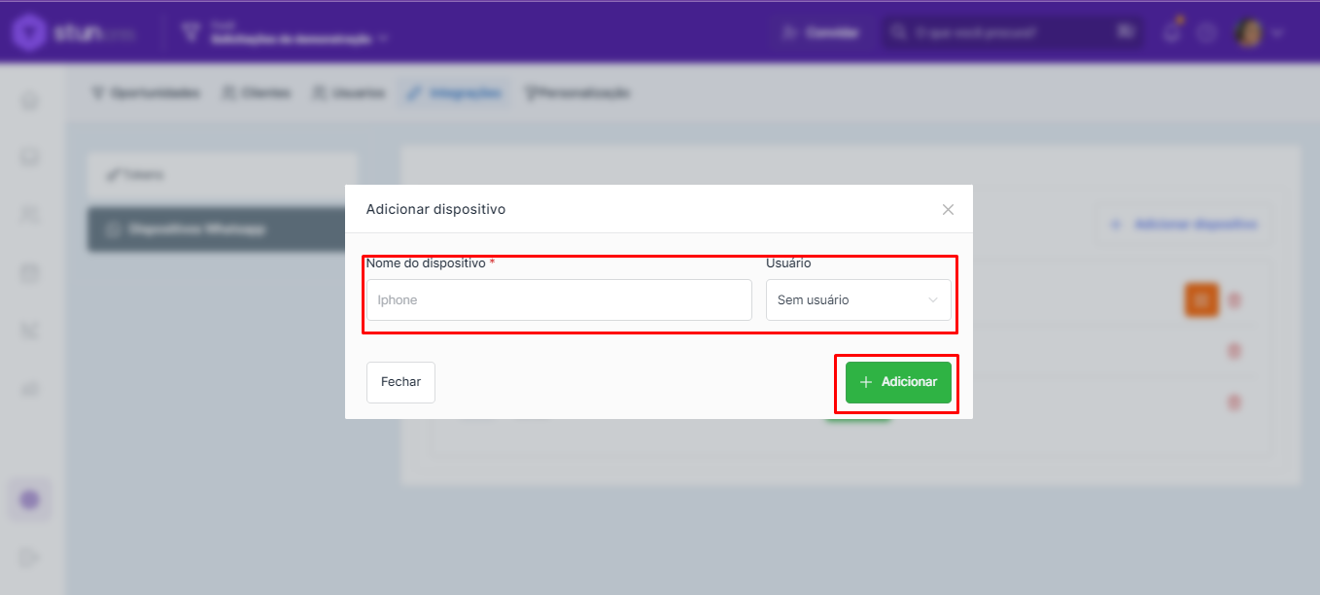Click the purple circle icon in sidebar
Screen dimensions: 1320x595
30,500
